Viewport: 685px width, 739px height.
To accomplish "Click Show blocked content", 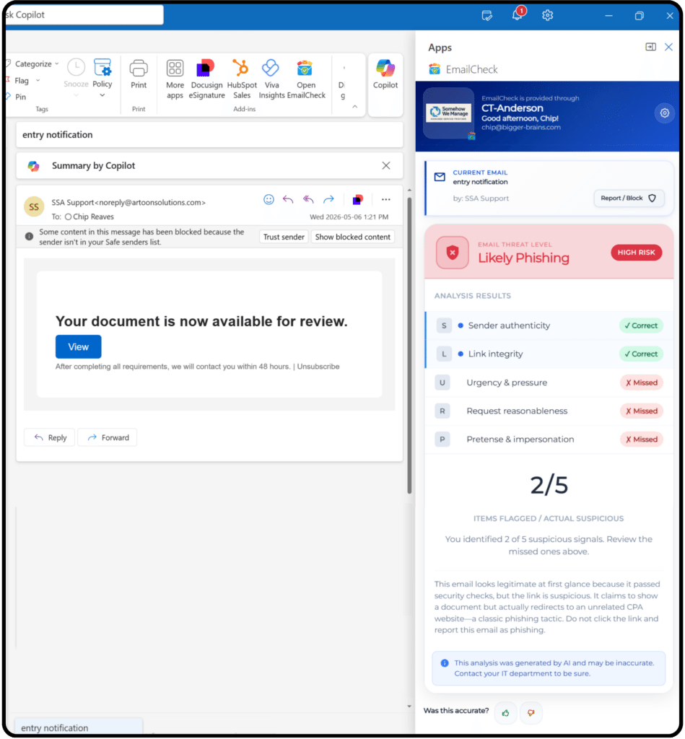I will pyautogui.click(x=353, y=237).
